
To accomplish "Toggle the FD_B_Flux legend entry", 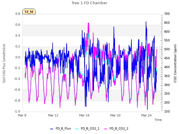I will [60, 129].
